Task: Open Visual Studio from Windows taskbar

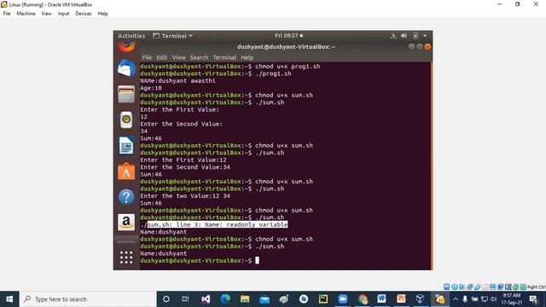Action: pos(206,299)
